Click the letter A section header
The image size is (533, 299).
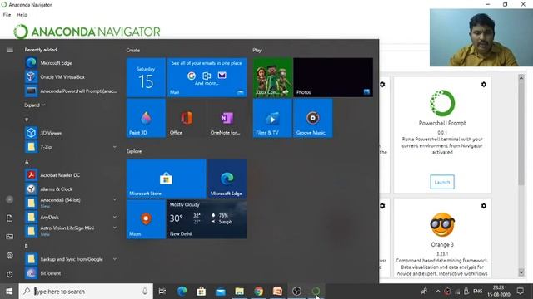coord(27,162)
